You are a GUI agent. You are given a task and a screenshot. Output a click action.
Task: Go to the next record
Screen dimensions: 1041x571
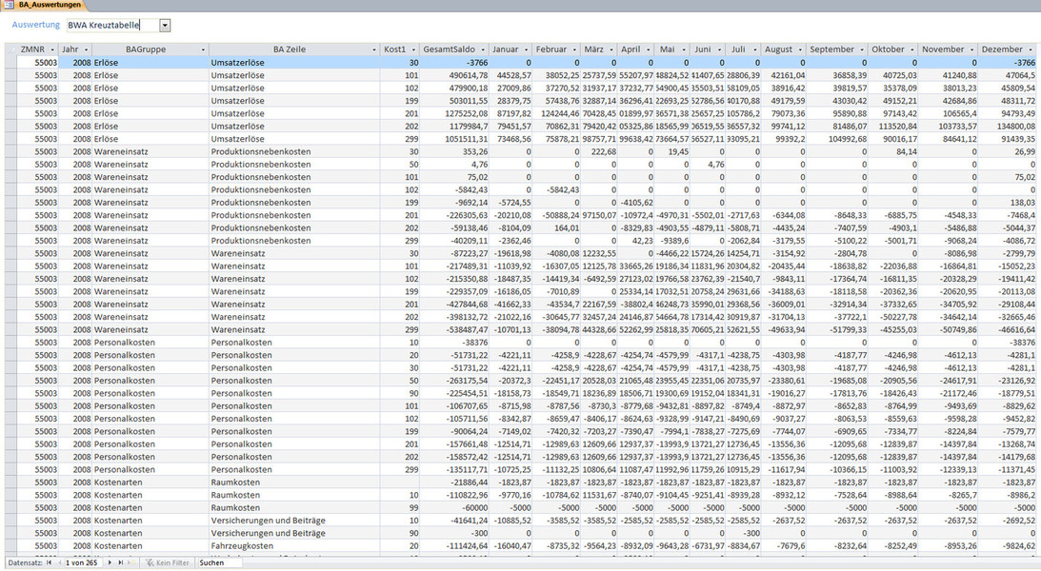tap(110, 562)
